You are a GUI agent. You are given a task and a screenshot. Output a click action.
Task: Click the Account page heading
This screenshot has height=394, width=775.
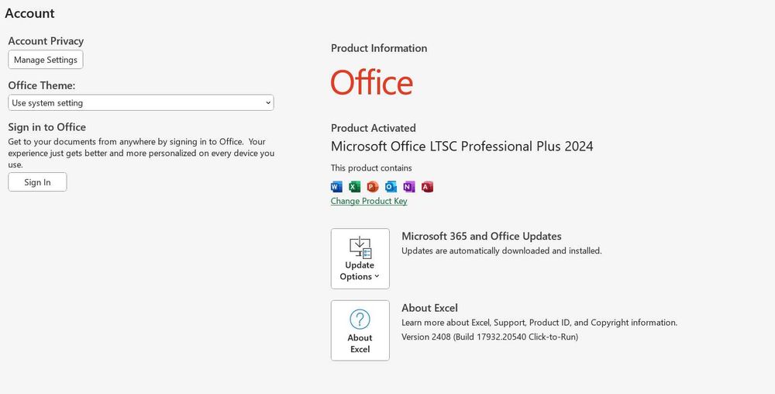click(x=29, y=13)
